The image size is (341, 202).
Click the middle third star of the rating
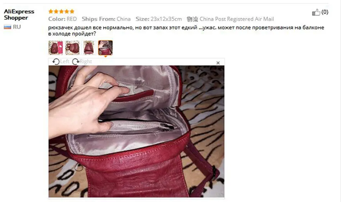pyautogui.click(x=61, y=11)
